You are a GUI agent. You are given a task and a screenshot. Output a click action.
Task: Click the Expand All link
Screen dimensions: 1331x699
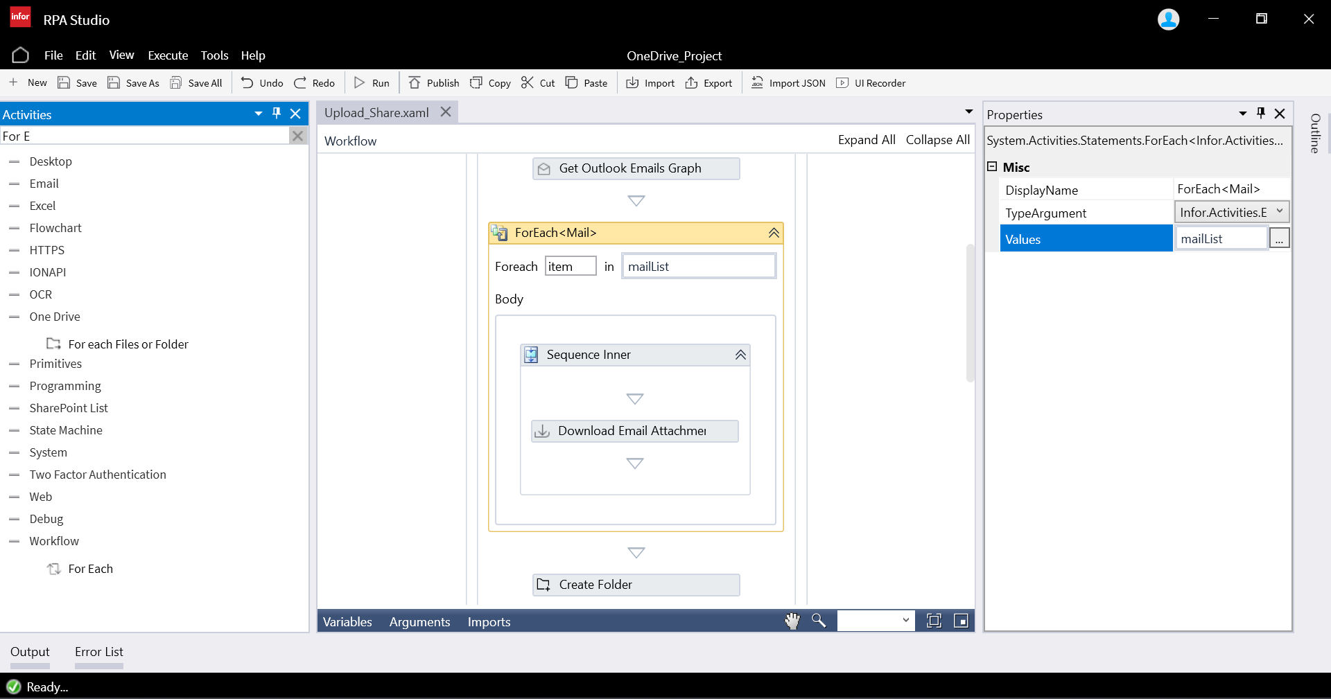[866, 140]
